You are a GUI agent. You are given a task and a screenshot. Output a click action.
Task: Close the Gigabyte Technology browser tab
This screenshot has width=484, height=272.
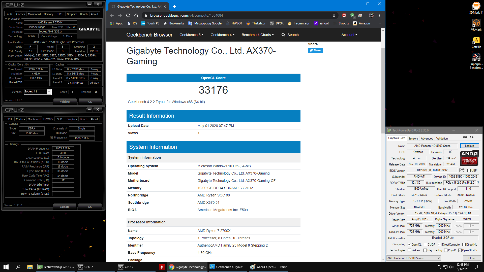coord(165,7)
